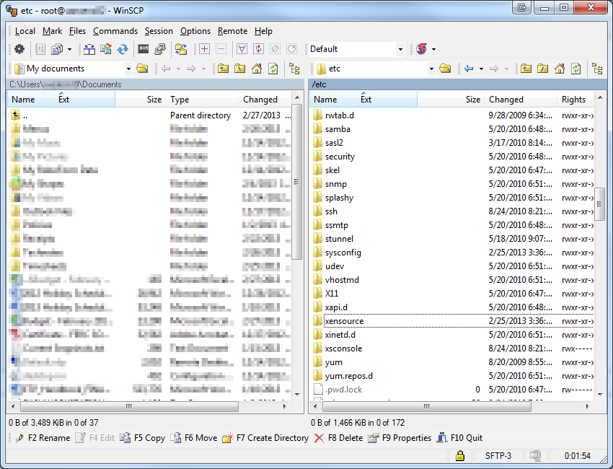Refresh the remote /etc directory
Viewport: 613px width, 469px height.
click(x=576, y=69)
